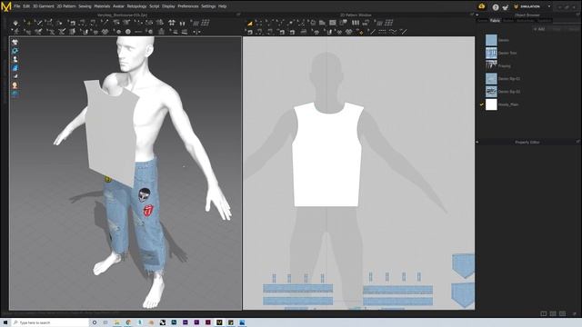Screen dimensions: 582x327
Task: Select the white shirt pattern in 2D window
Action: click(x=327, y=155)
